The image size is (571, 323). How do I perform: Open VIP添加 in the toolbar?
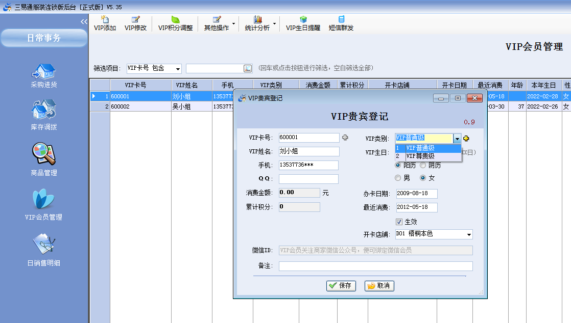click(105, 23)
